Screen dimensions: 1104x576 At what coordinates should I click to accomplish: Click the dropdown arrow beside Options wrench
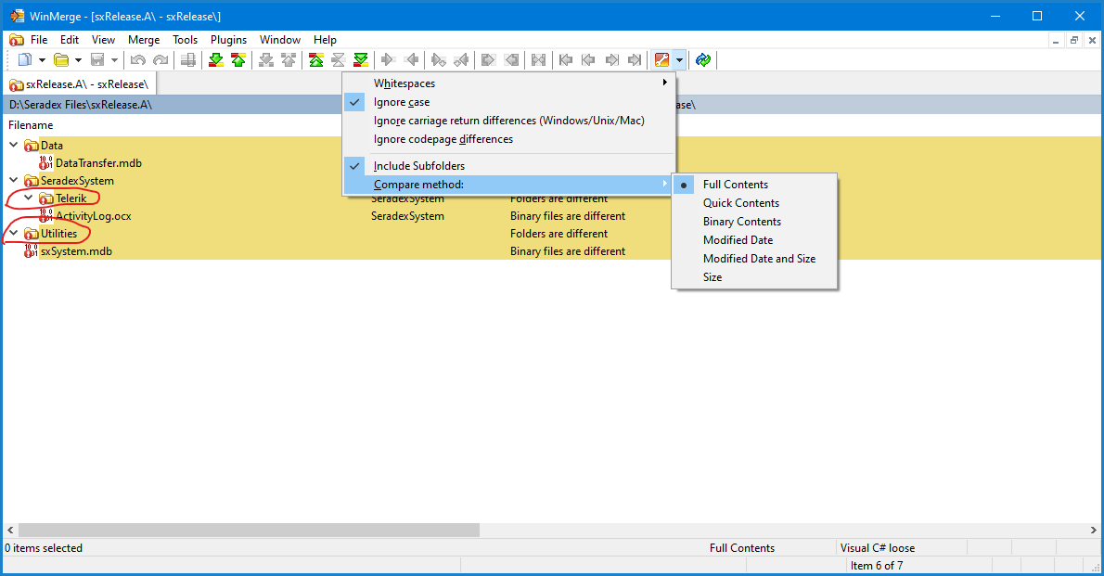[679, 60]
